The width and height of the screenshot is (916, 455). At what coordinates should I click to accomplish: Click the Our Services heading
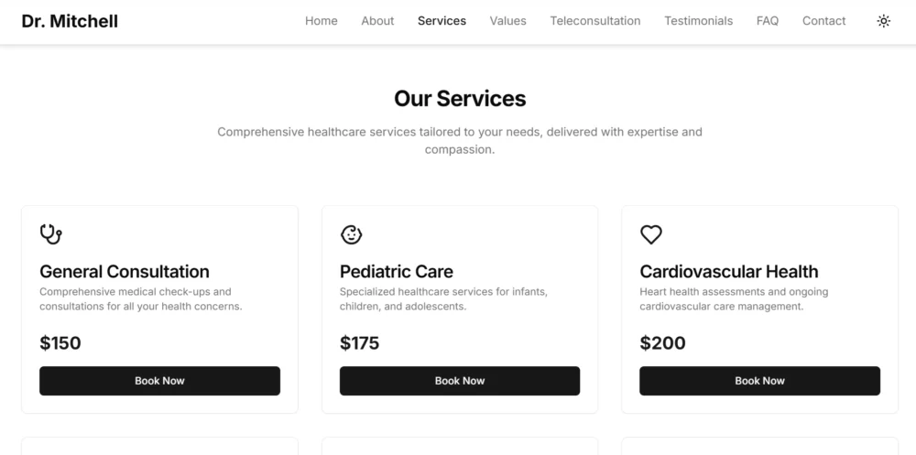[x=460, y=98]
